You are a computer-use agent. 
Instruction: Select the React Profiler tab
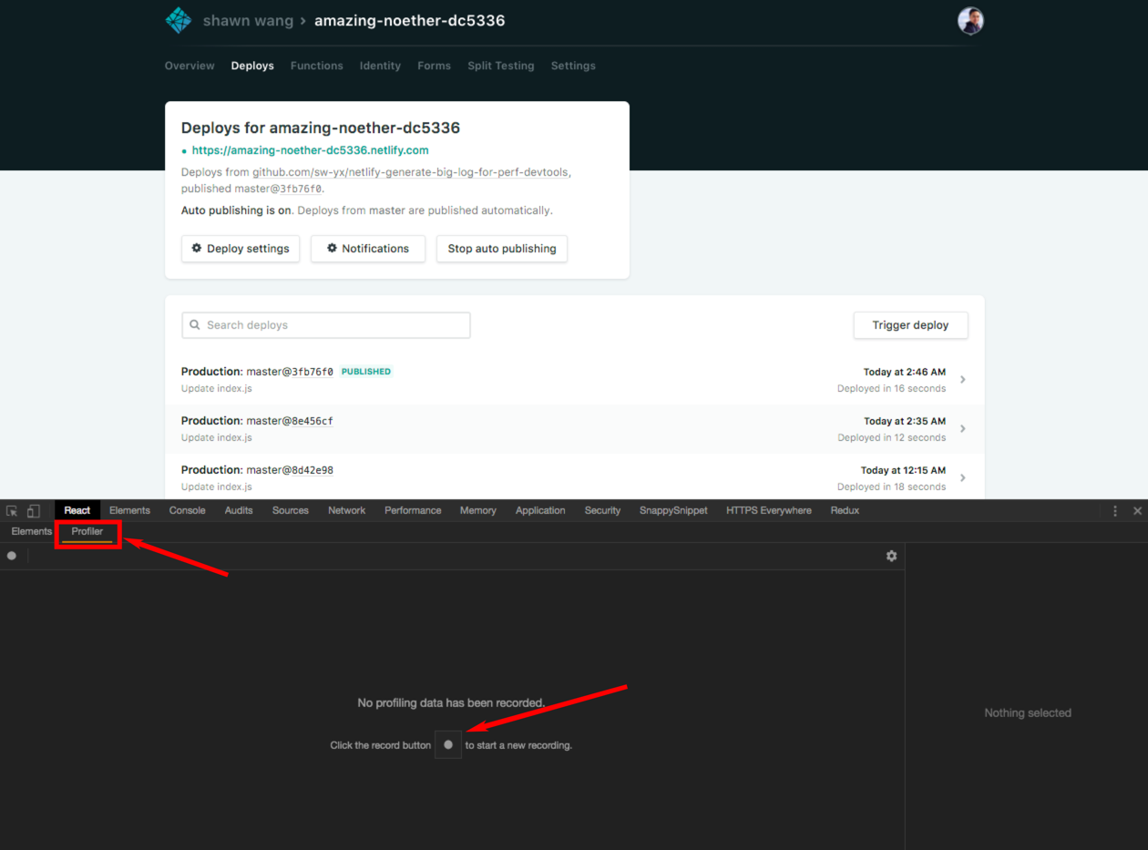[x=87, y=531]
